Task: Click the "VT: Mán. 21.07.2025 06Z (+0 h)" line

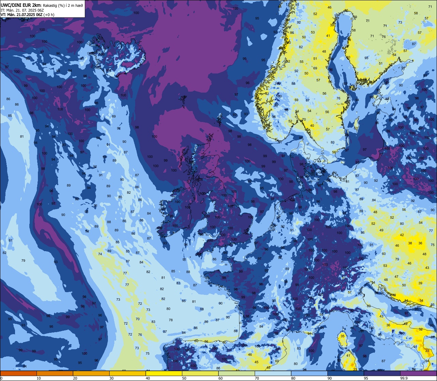Action: (x=28, y=14)
